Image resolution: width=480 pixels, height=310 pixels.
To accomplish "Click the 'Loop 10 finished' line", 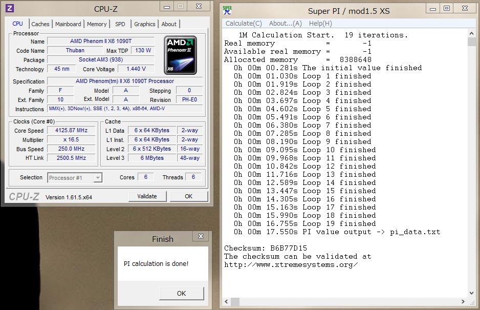I will tap(305, 150).
